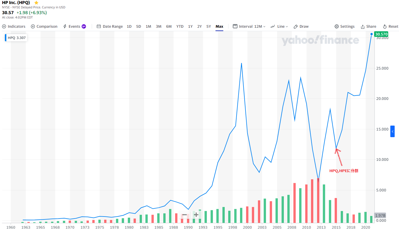Select the 1M range
Viewport: 401px width, 233px height.
(x=148, y=26)
